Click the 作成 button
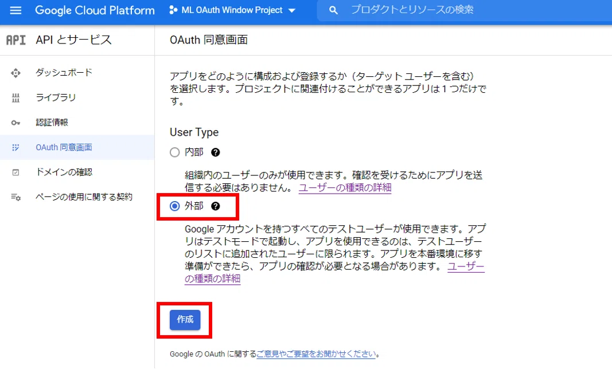The image size is (612, 377). coord(185,320)
